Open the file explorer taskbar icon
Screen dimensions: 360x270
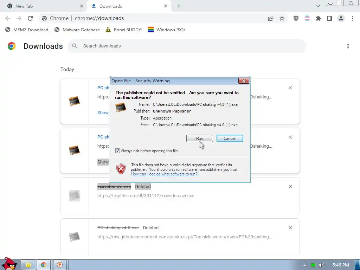[28, 265]
